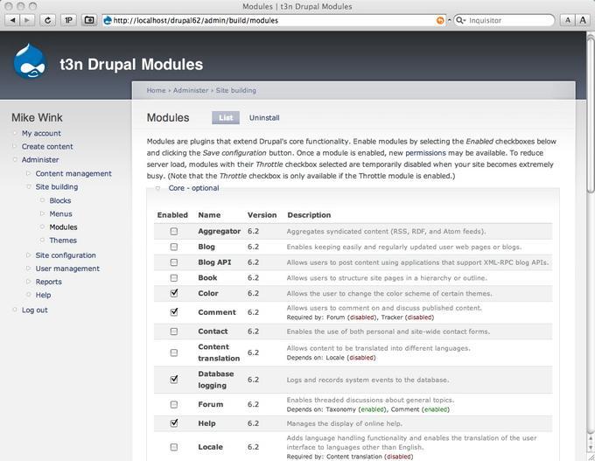Open the Blocks menu item
This screenshot has width=595, height=461.
(x=60, y=200)
